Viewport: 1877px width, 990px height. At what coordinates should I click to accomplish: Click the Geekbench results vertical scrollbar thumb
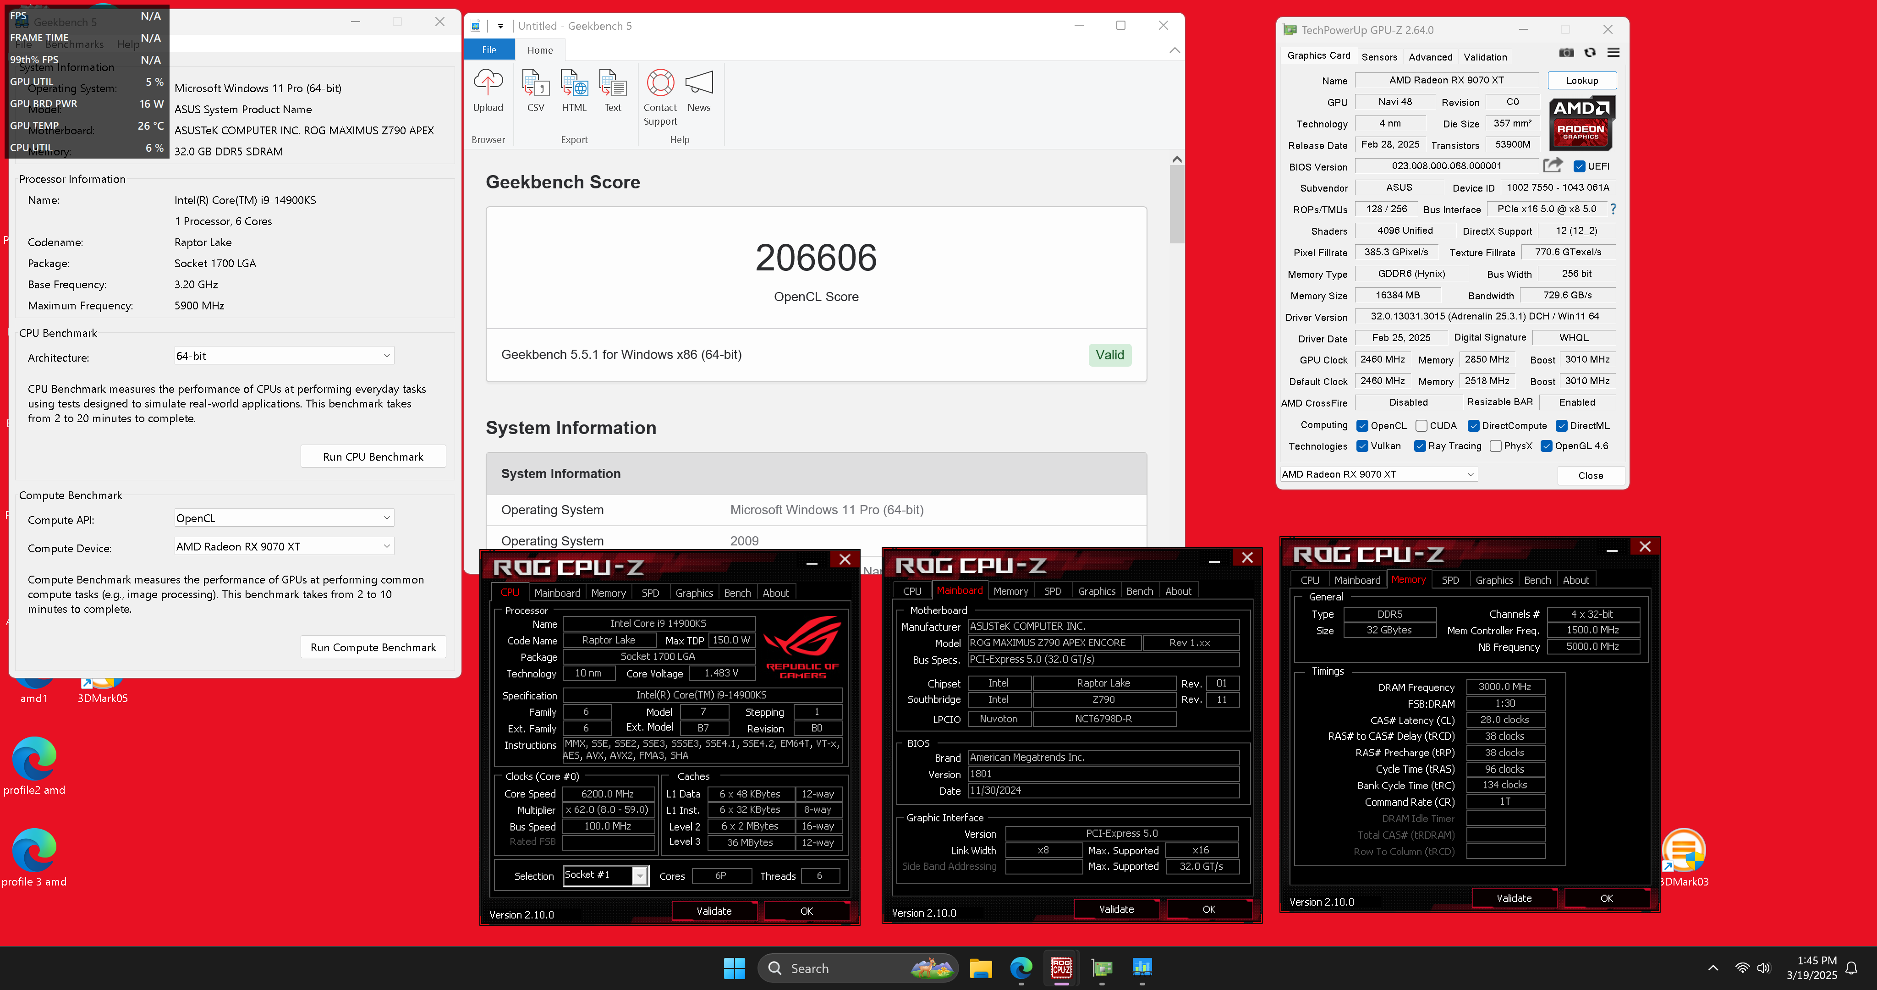[1176, 204]
